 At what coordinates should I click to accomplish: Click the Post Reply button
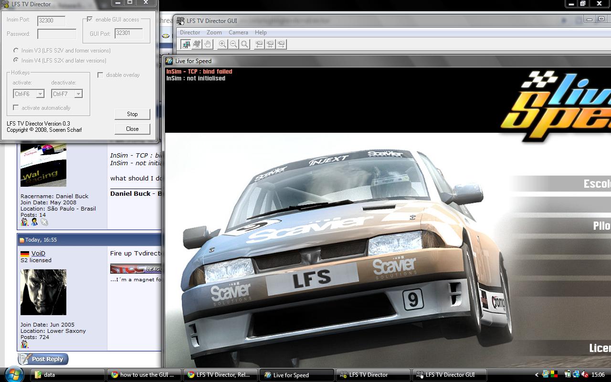tap(43, 359)
